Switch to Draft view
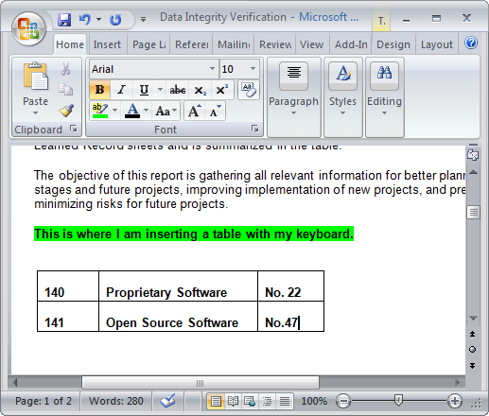Viewport: 489px width, 416px height. [285, 402]
